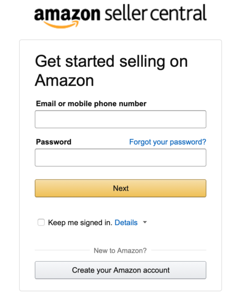233x300 pixels.
Task: Click the divider line right of 'New to Amazon?'
Action: (x=178, y=250)
